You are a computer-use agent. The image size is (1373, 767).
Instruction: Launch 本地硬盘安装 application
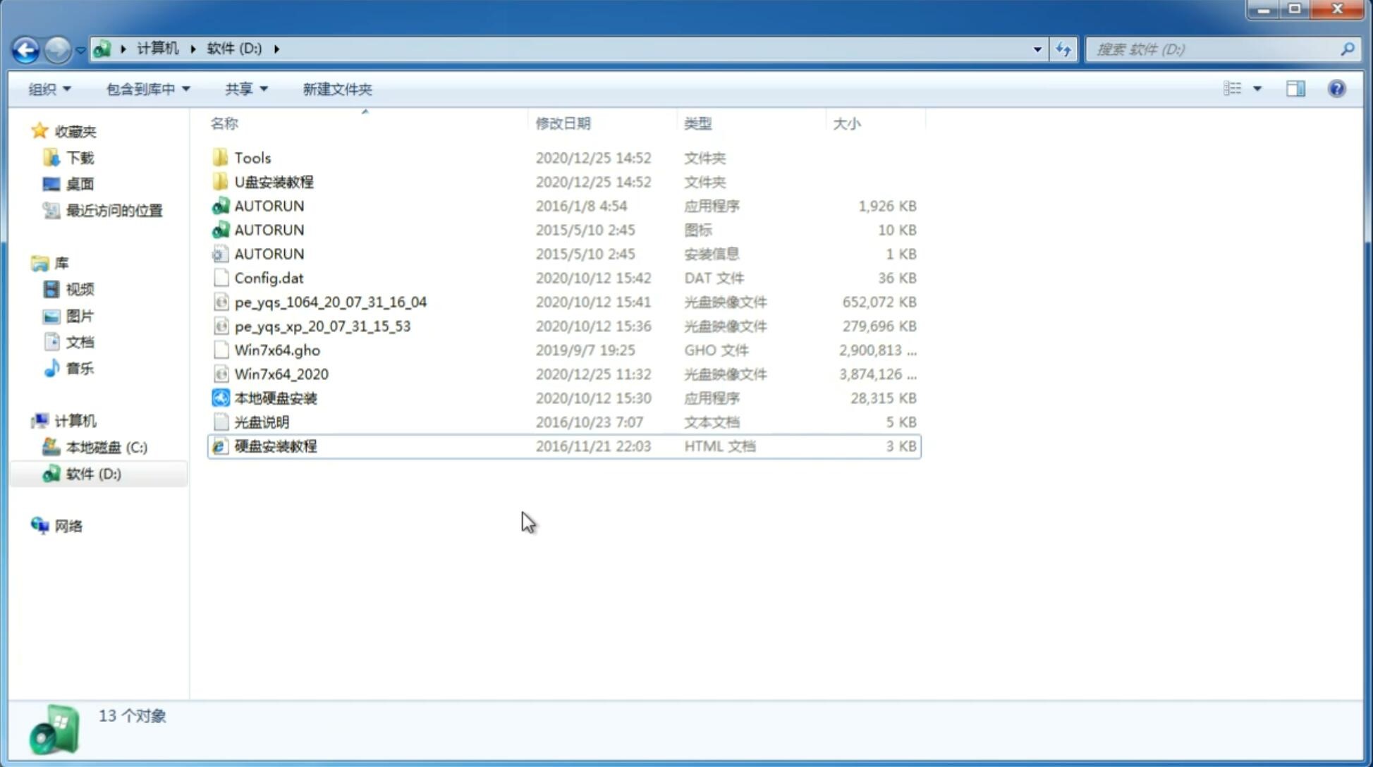pos(275,398)
